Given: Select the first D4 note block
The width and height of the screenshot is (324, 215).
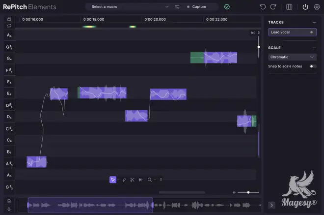Looking at the screenshot, I should 136,116.
